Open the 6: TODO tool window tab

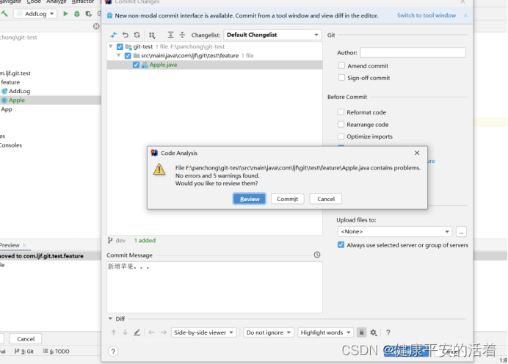pos(57,352)
